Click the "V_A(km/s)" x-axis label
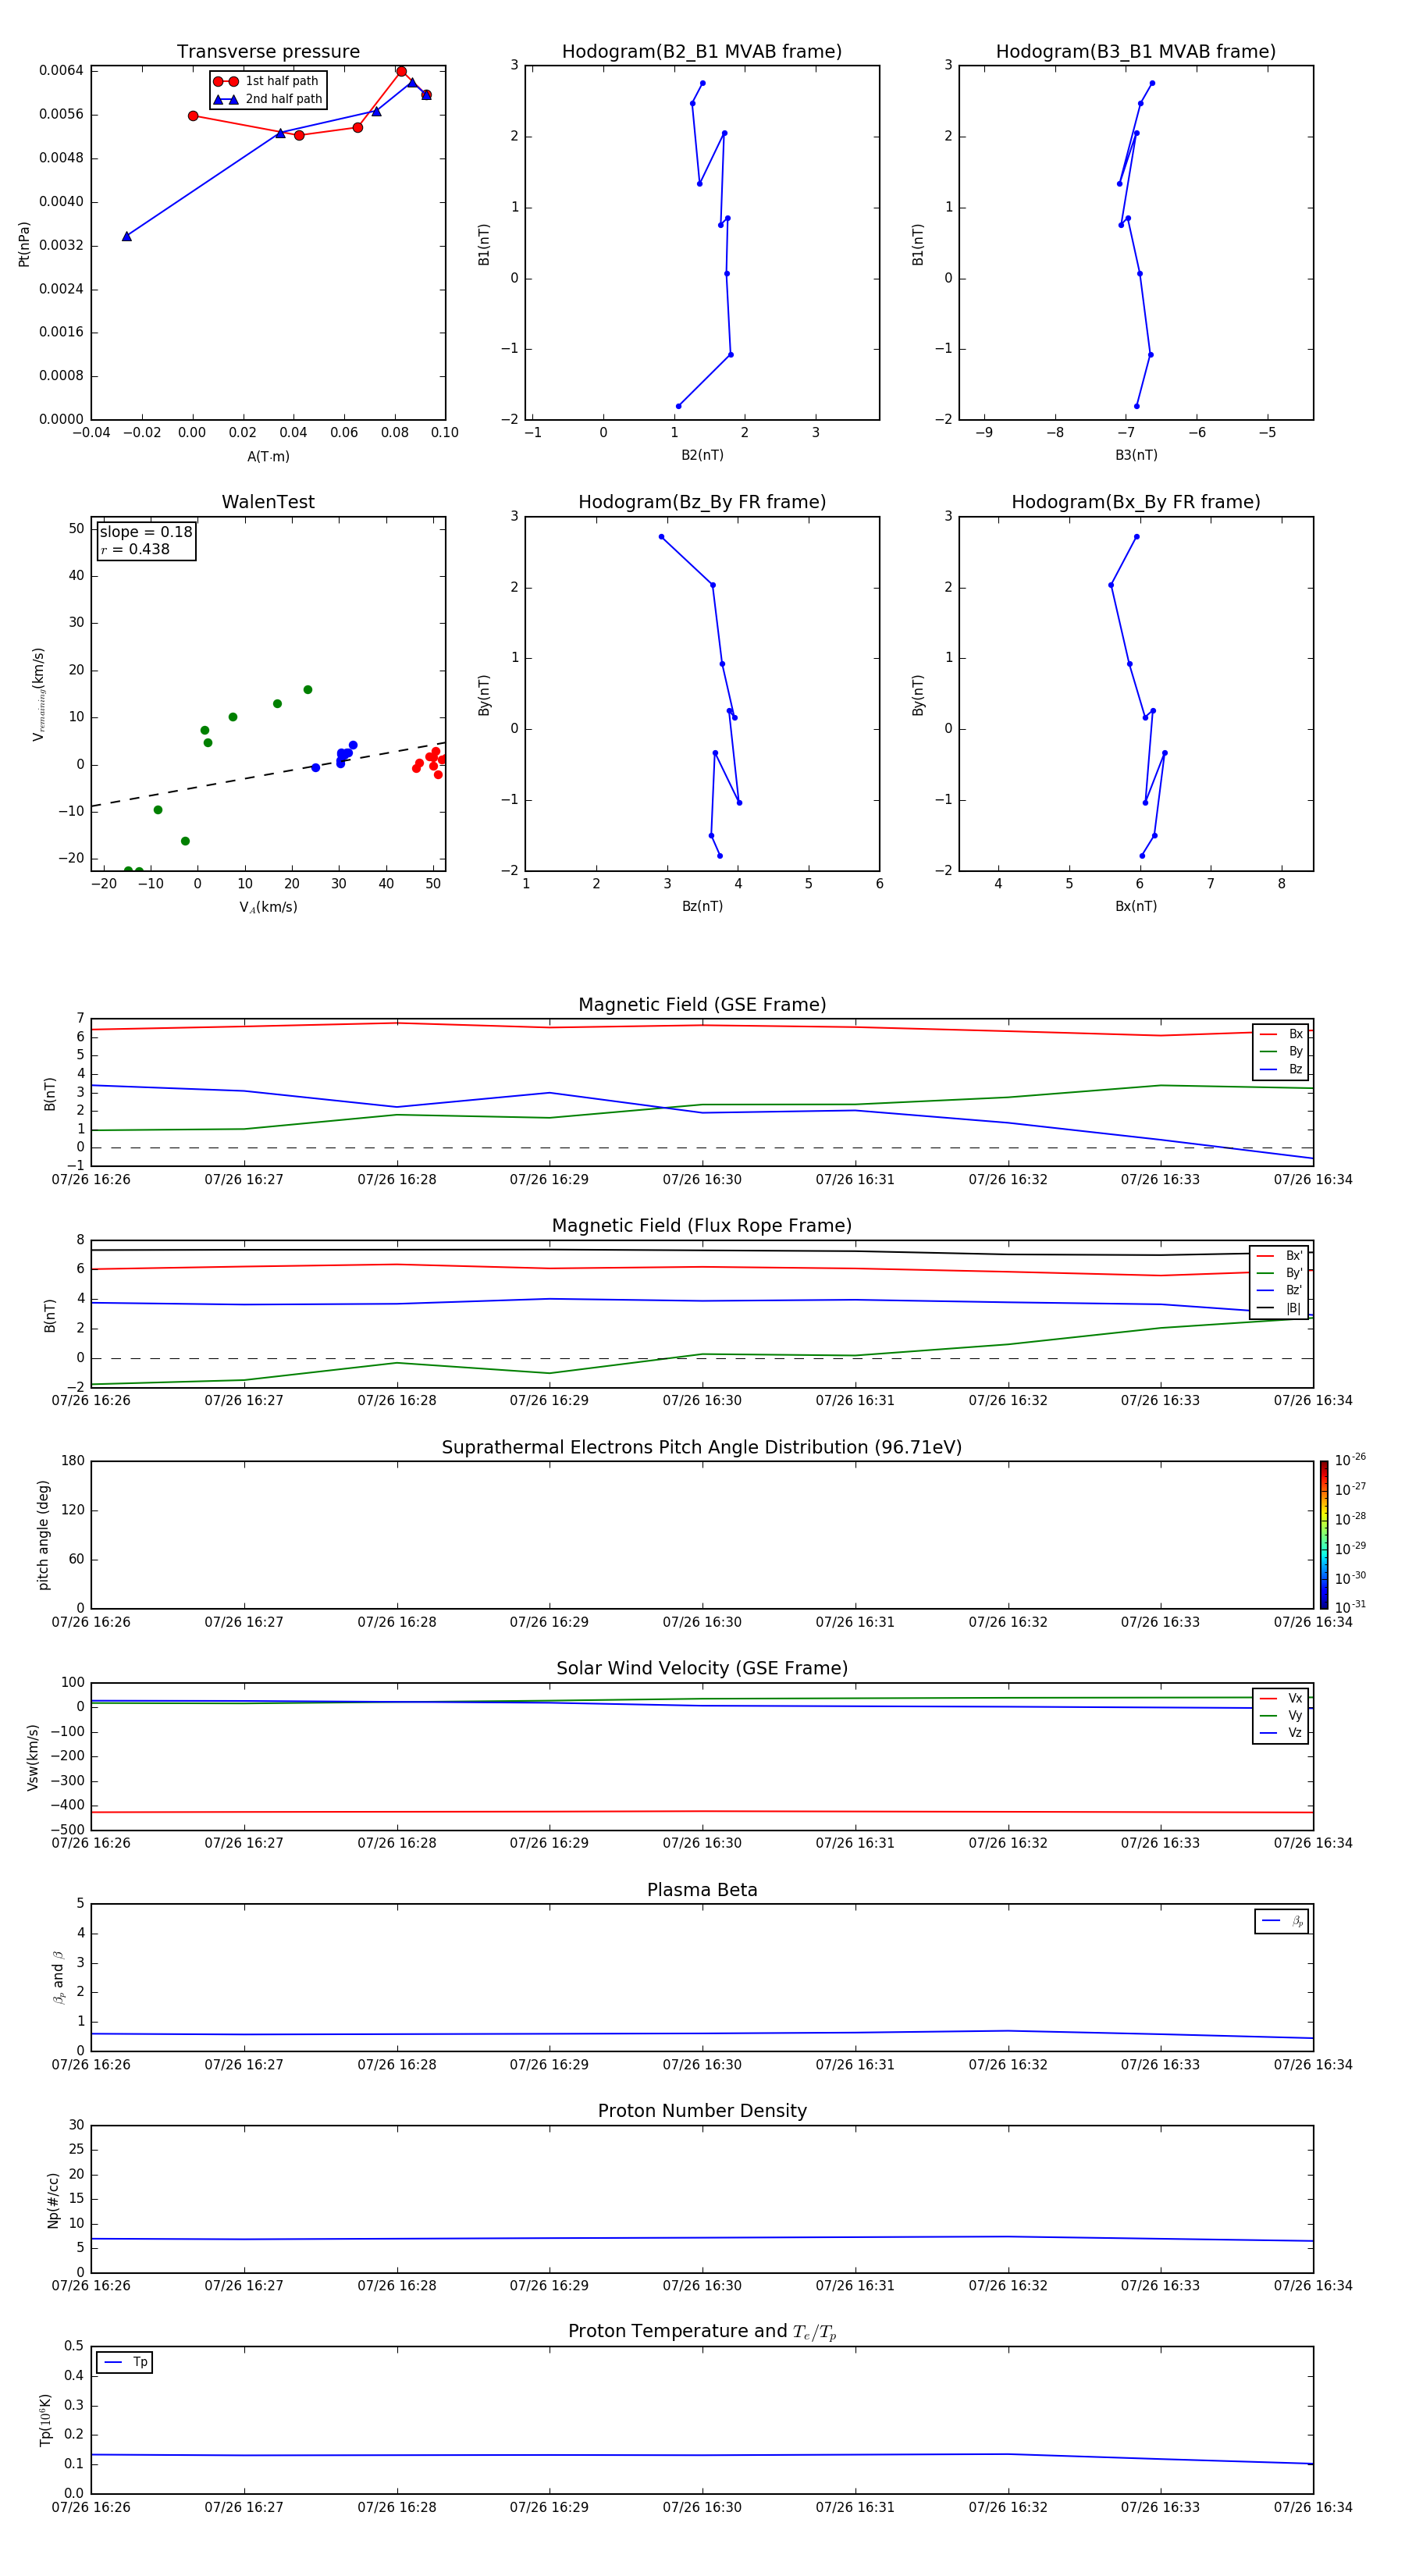 coord(268,908)
